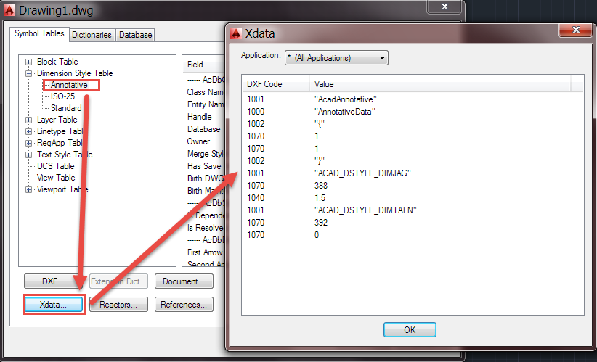Select the Annotative dimension style

click(x=69, y=85)
